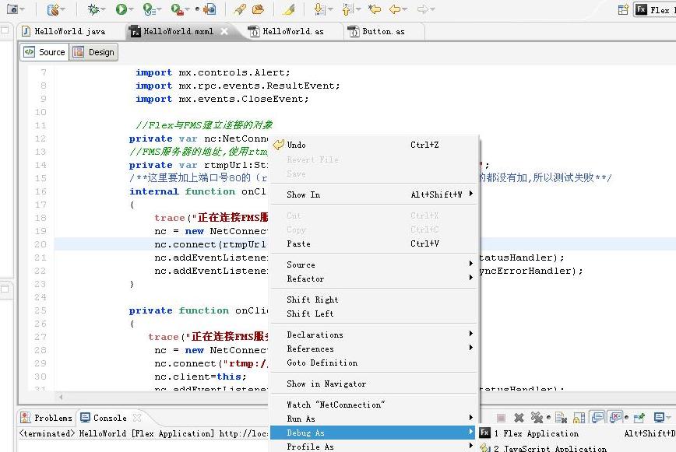The image size is (676, 452).
Task: Close the HelloWorld.mxml editor tab
Action: (224, 31)
